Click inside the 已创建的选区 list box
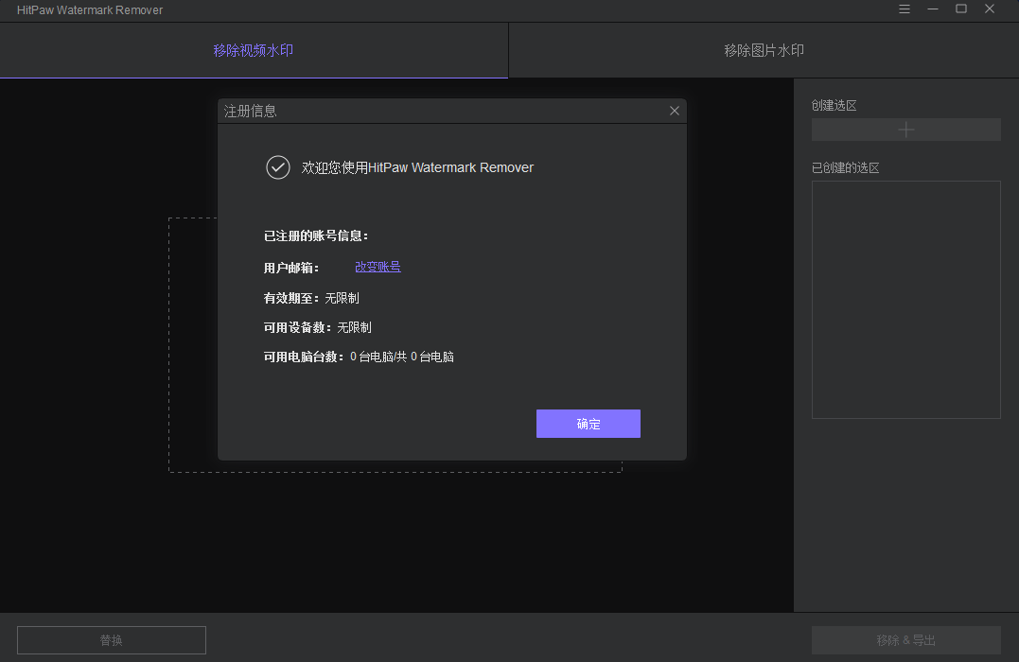1019x662 pixels. (x=905, y=300)
